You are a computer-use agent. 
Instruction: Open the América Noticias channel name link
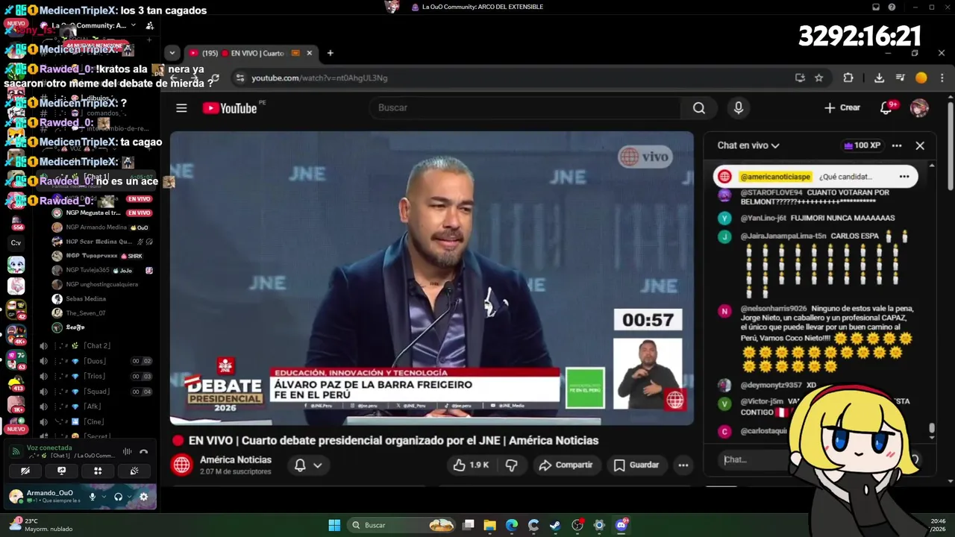point(236,459)
